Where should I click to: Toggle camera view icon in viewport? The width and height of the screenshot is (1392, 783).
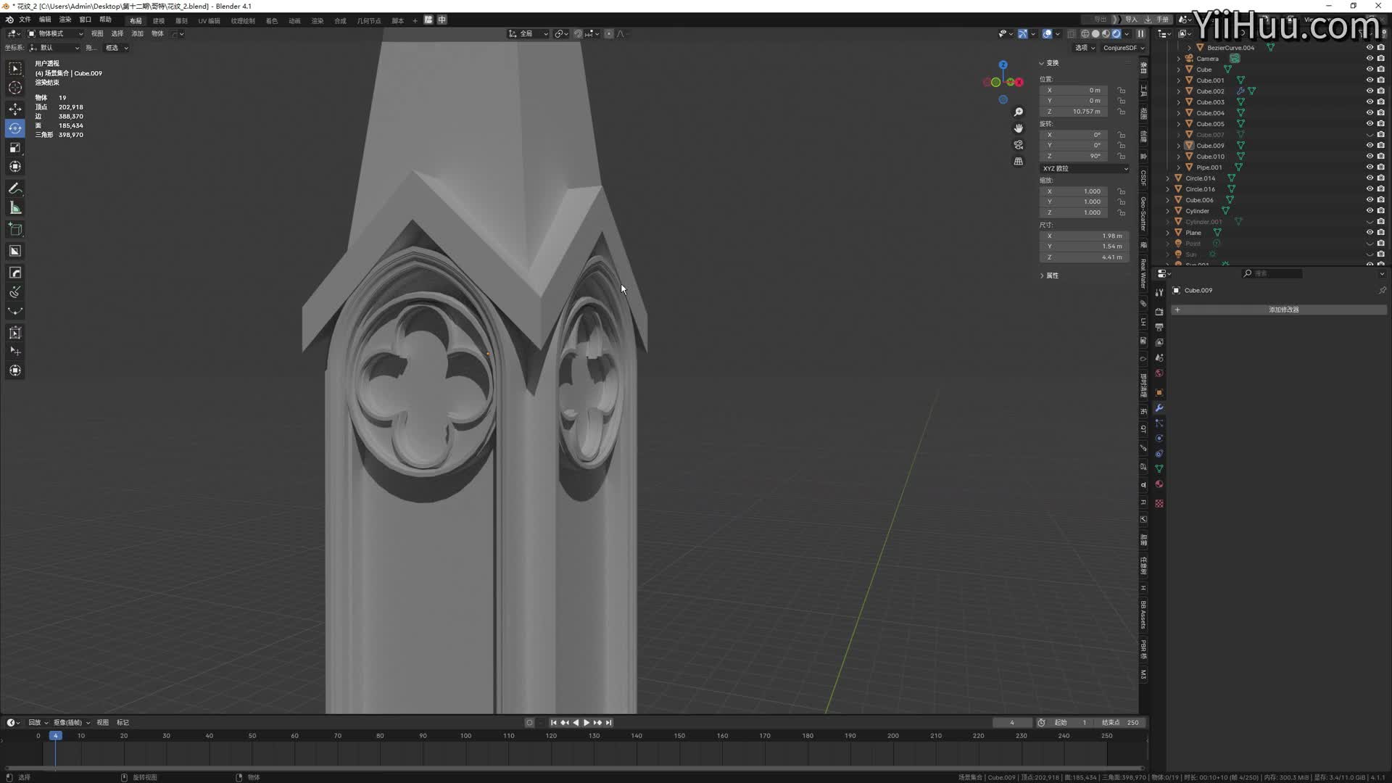[1019, 145]
